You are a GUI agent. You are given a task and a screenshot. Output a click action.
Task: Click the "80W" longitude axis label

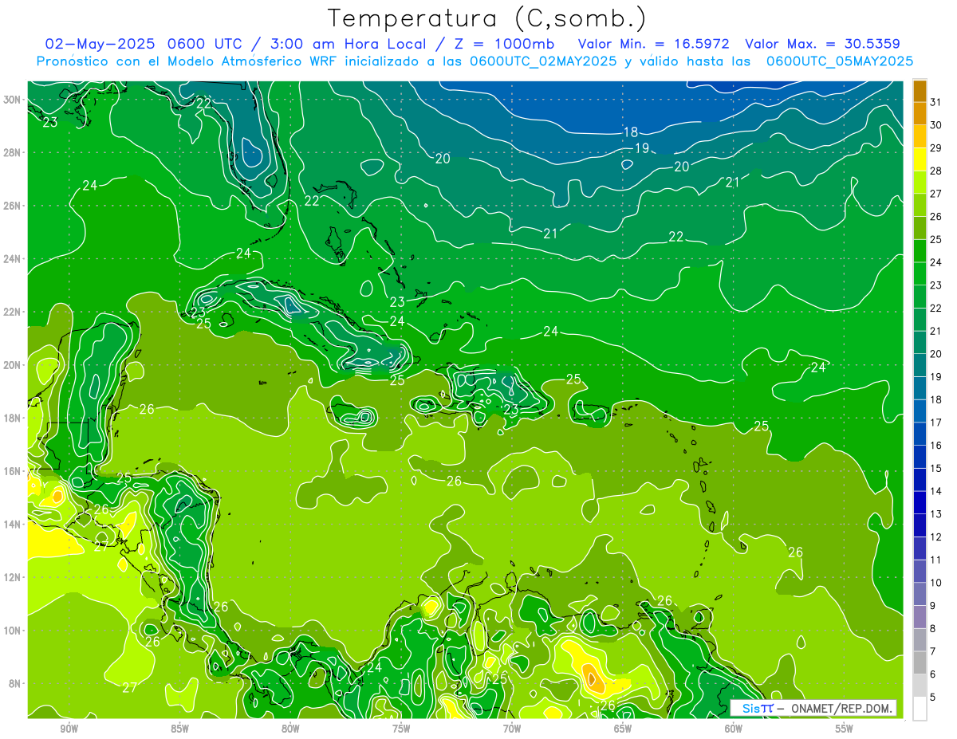(290, 728)
